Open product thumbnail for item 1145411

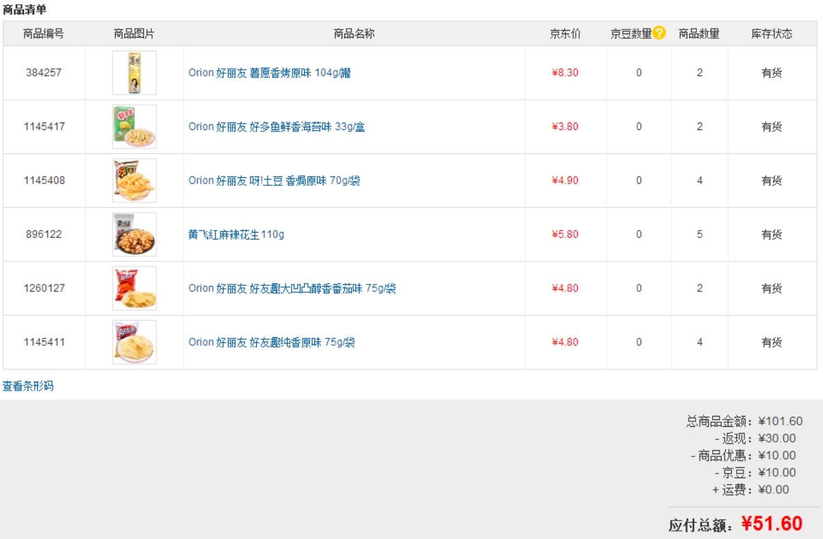134,342
